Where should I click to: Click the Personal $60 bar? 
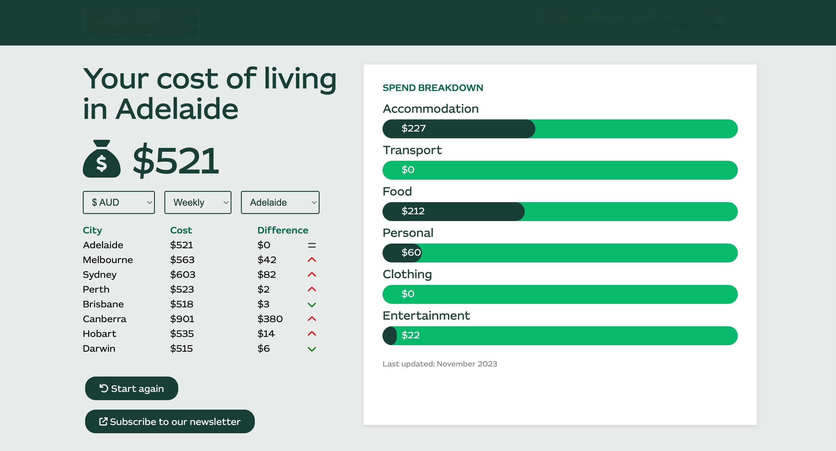click(x=560, y=253)
